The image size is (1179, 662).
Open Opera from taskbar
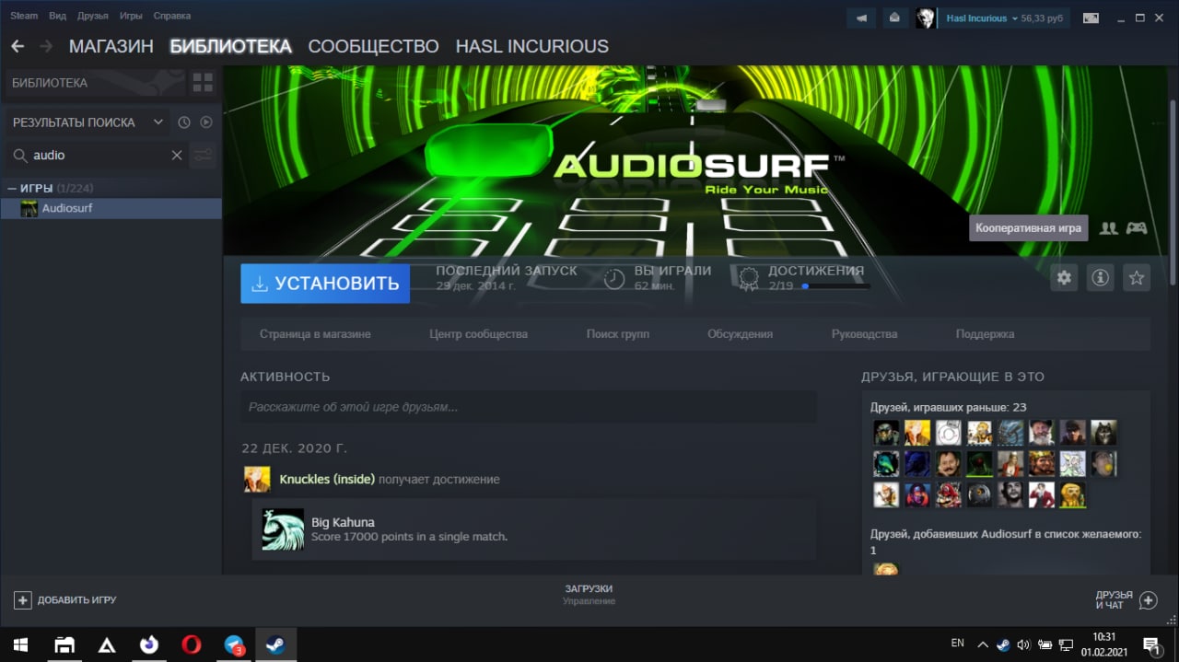click(x=191, y=645)
